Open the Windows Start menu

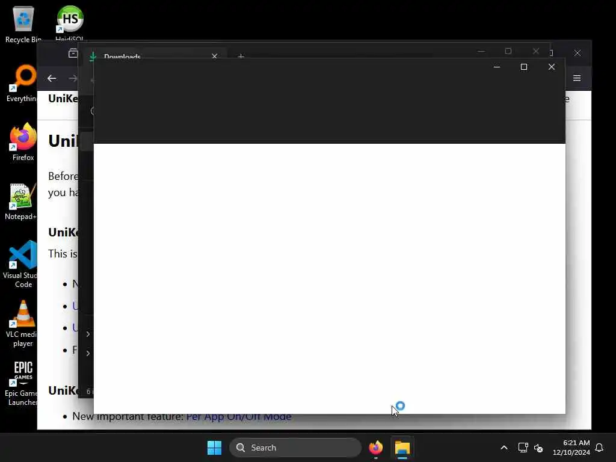coord(215,448)
